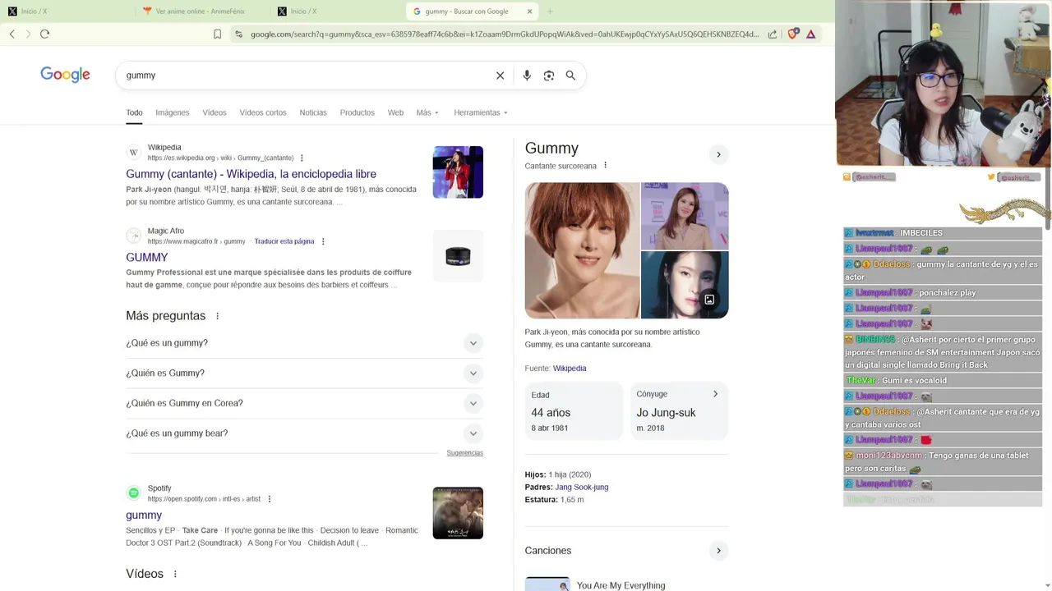The image size is (1052, 591).
Task: Click the Sugerencias link
Action: pos(465,453)
